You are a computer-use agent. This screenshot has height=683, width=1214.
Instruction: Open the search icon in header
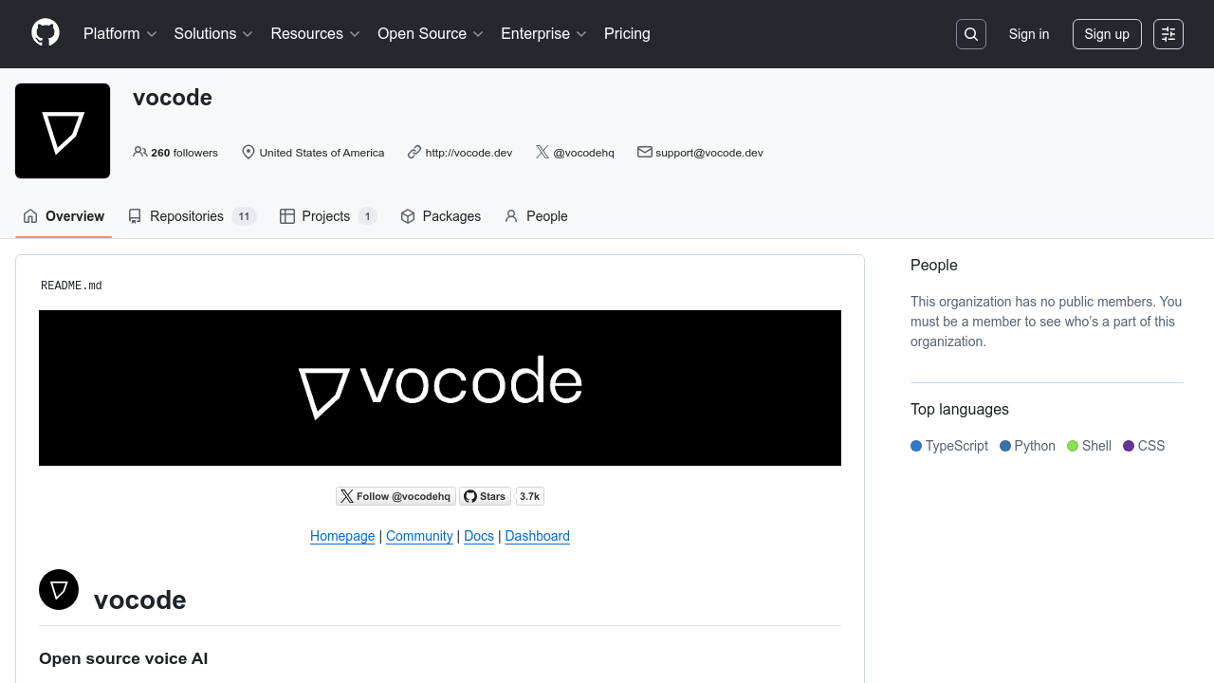coord(970,34)
